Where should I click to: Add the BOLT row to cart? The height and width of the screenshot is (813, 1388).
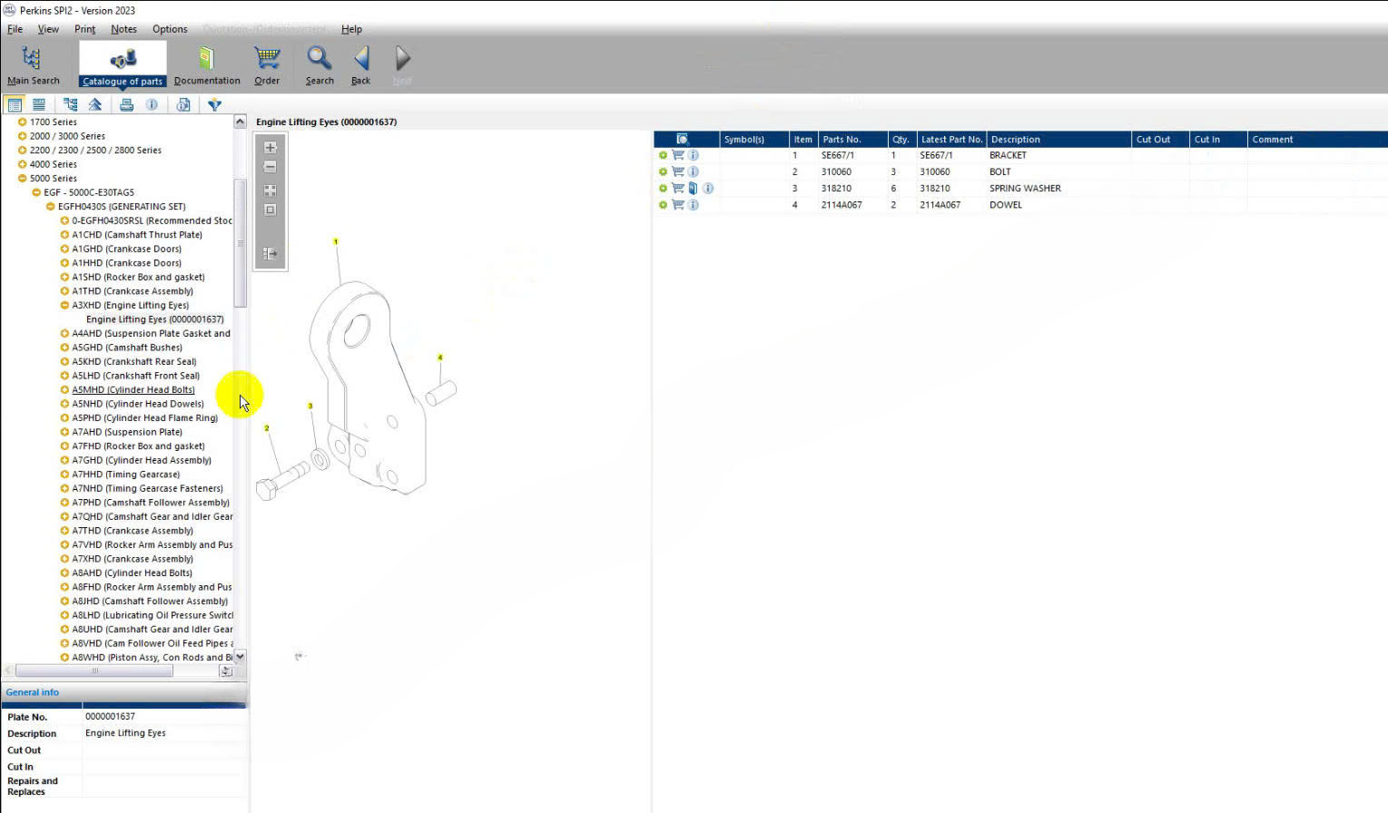pyautogui.click(x=678, y=171)
